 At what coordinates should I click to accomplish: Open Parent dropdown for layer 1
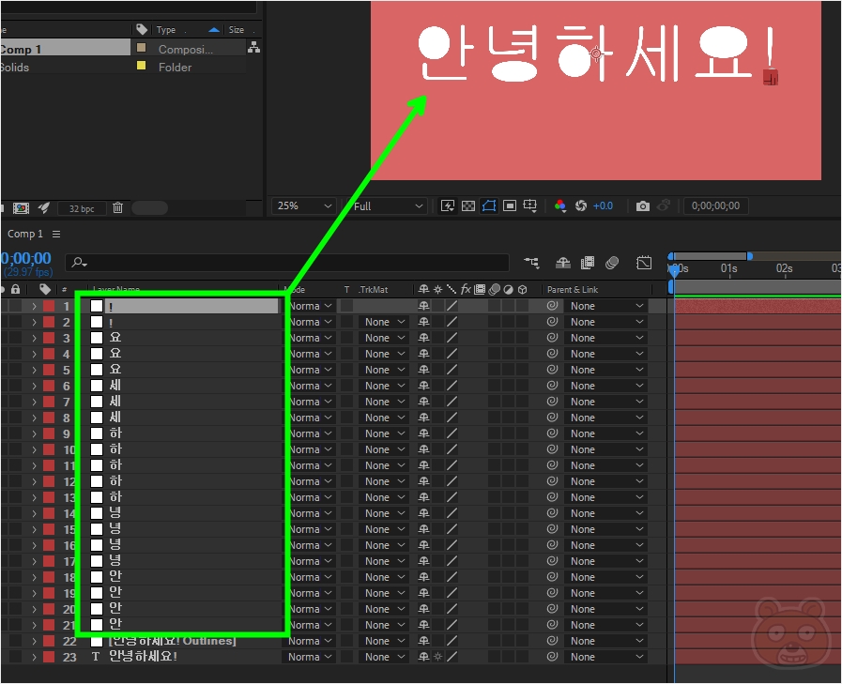click(x=605, y=306)
